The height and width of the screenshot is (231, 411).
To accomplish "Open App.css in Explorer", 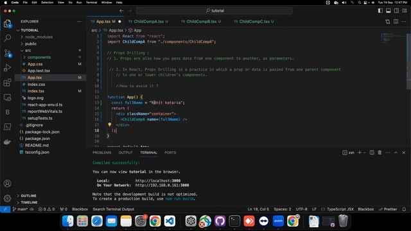I will (35, 64).
